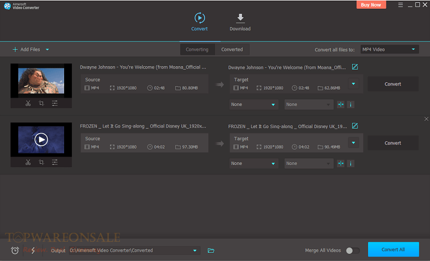
Task: Expand the Add Files dropdown arrow
Action: click(x=47, y=50)
